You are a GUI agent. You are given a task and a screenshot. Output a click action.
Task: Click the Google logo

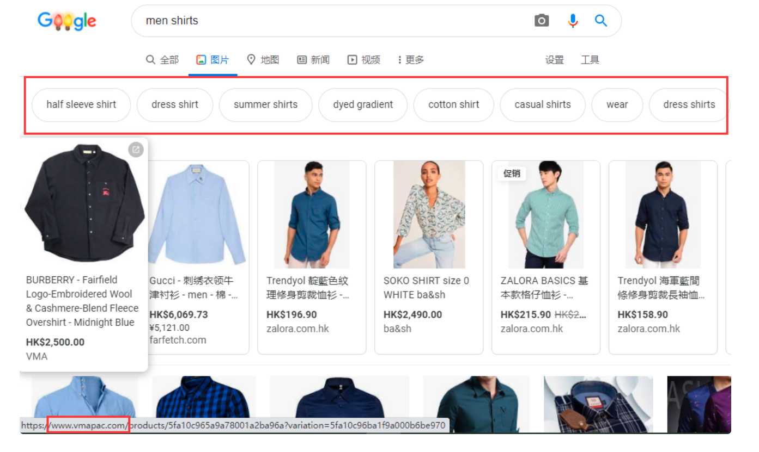tap(66, 21)
